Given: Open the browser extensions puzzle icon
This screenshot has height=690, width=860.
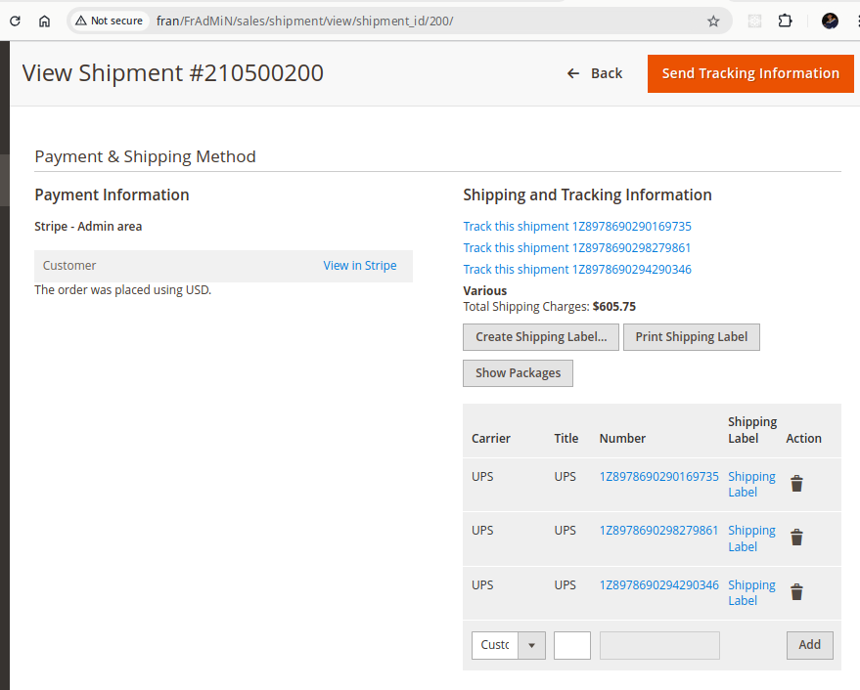Looking at the screenshot, I should point(785,21).
